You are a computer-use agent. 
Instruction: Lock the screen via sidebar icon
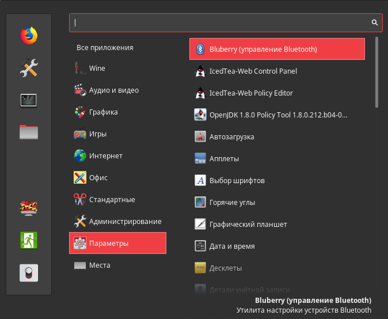click(x=29, y=208)
